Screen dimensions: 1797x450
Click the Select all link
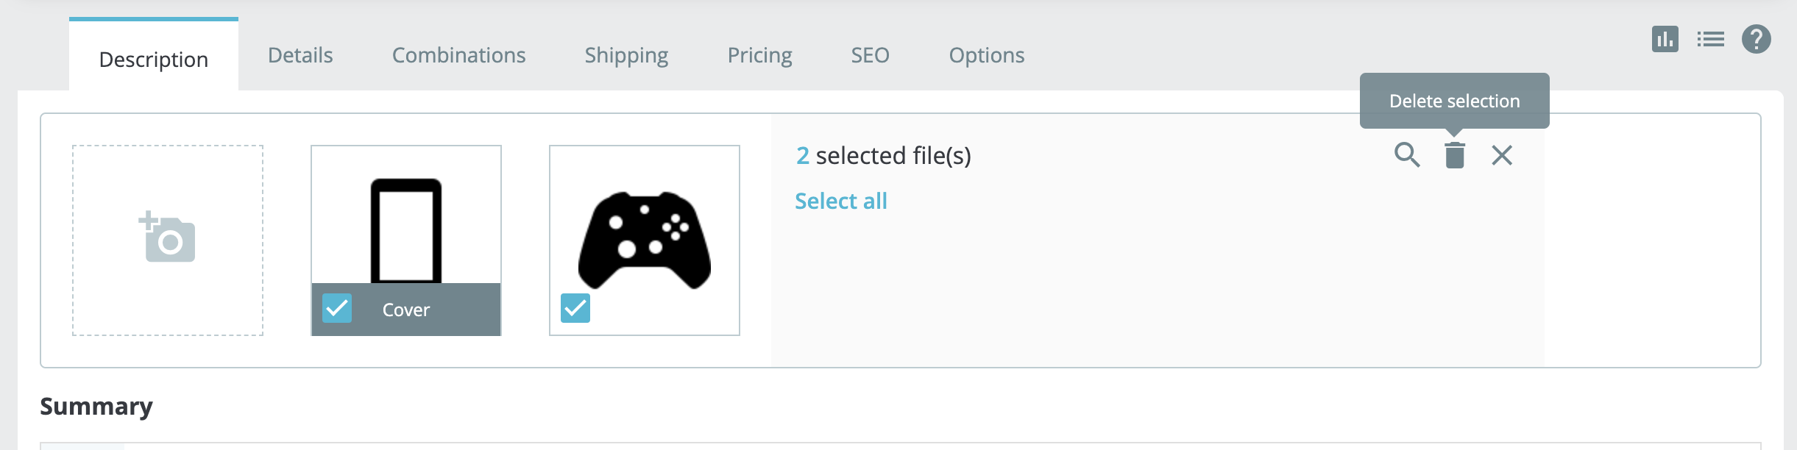(x=840, y=201)
